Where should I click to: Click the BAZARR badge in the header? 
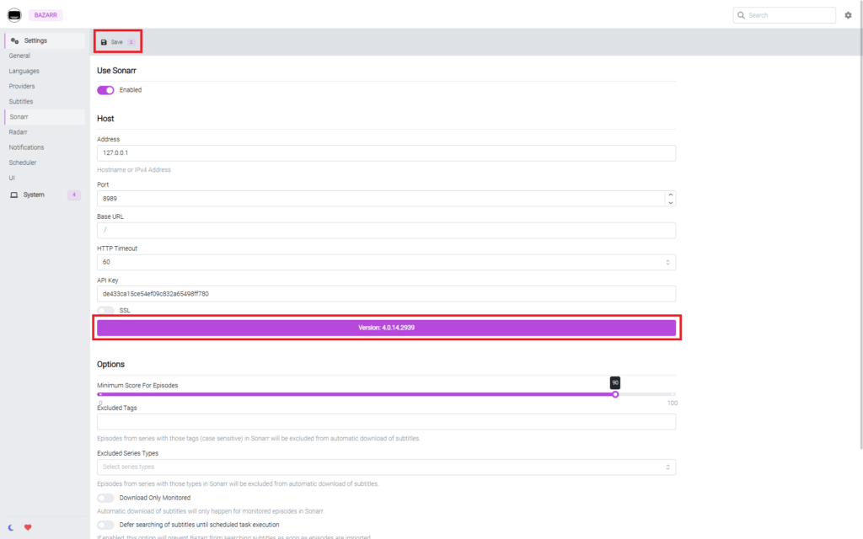point(46,15)
